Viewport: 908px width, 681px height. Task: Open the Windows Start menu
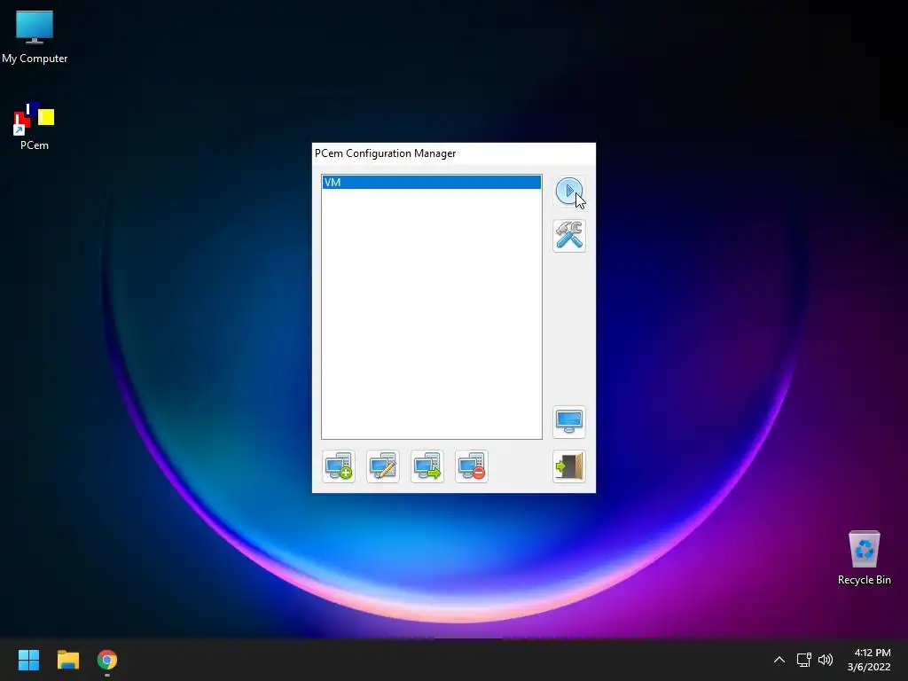pyautogui.click(x=28, y=660)
